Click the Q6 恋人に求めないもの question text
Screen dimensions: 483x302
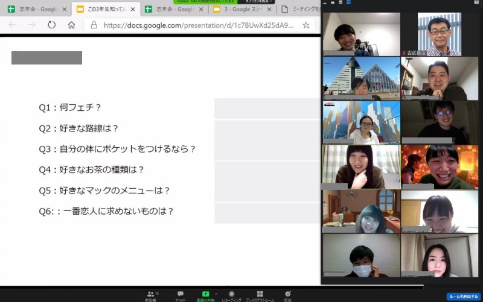(106, 211)
